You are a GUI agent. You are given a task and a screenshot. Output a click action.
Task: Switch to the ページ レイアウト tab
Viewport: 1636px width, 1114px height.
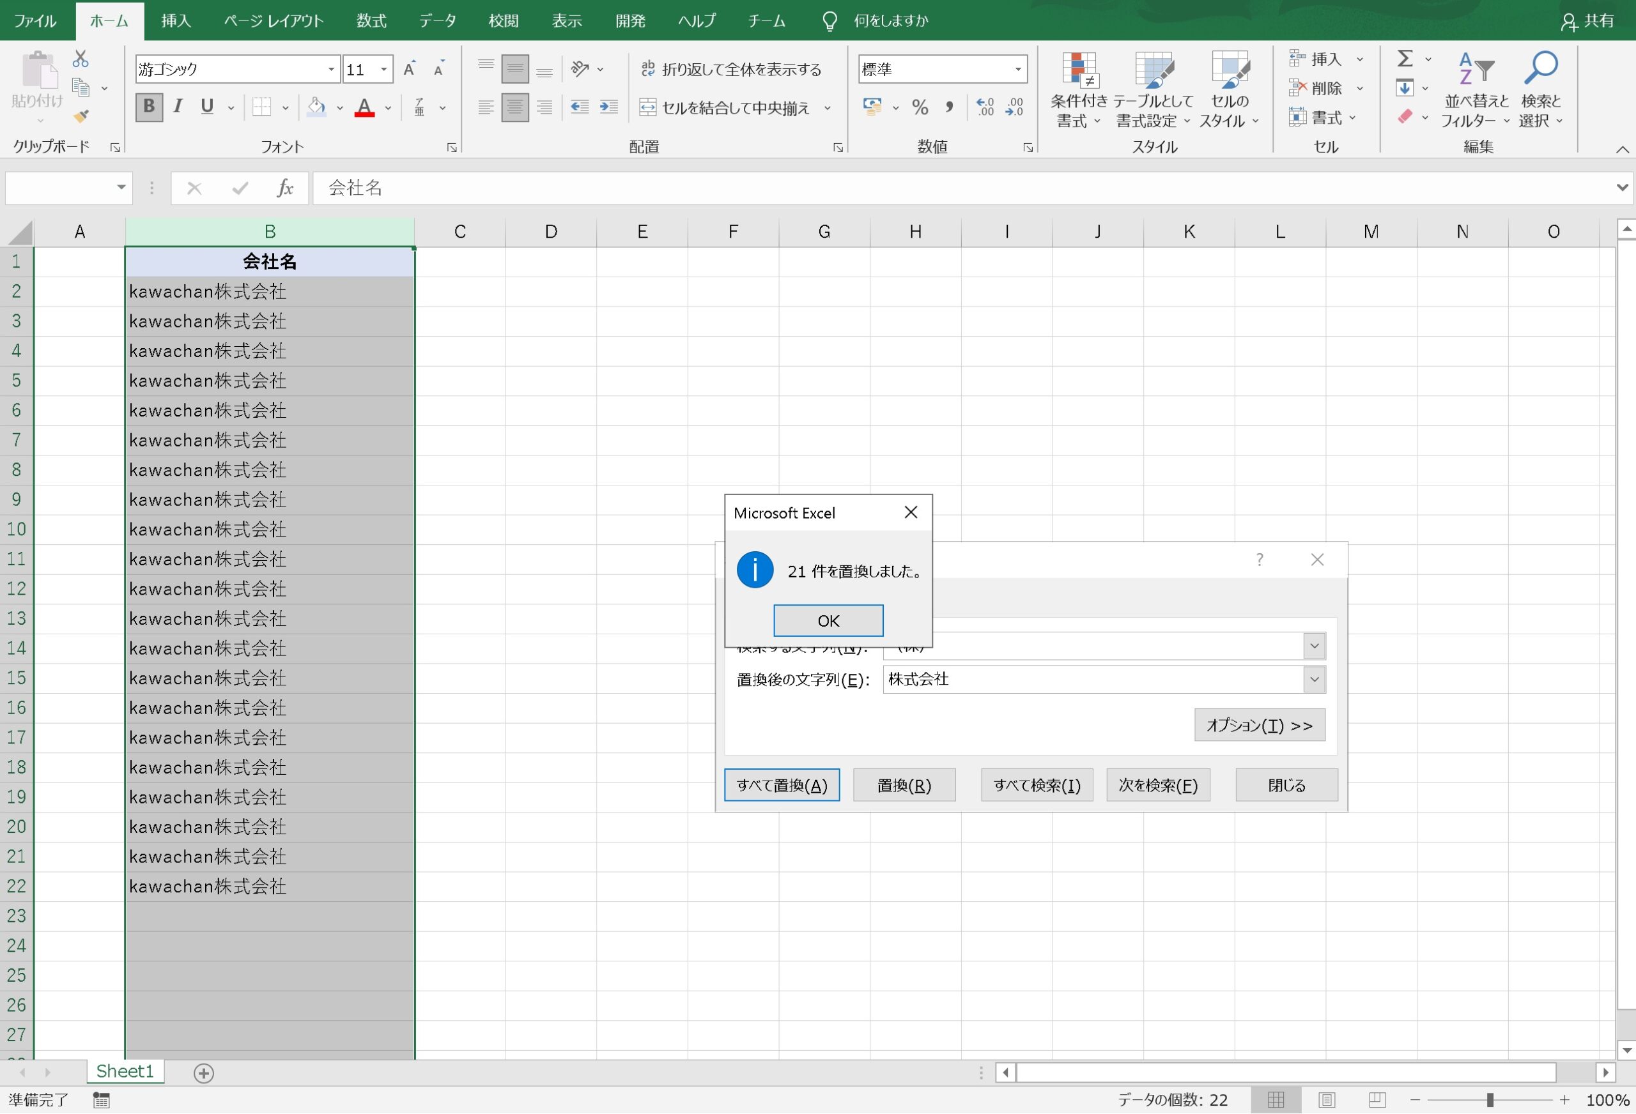(x=274, y=20)
